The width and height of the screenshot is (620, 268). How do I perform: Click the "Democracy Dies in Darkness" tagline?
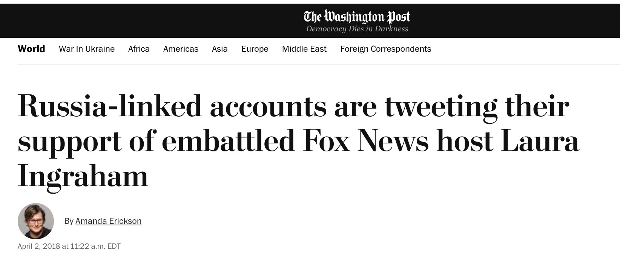point(357,29)
